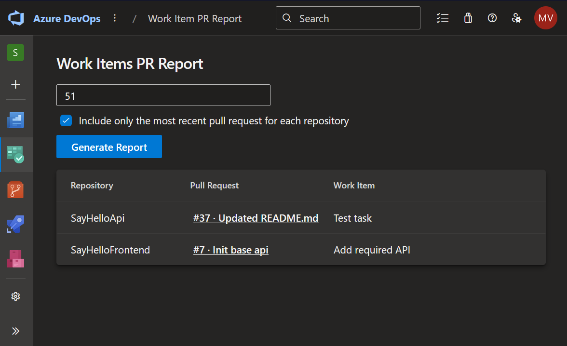Focus the Search box in header
The width and height of the screenshot is (567, 346).
click(348, 18)
